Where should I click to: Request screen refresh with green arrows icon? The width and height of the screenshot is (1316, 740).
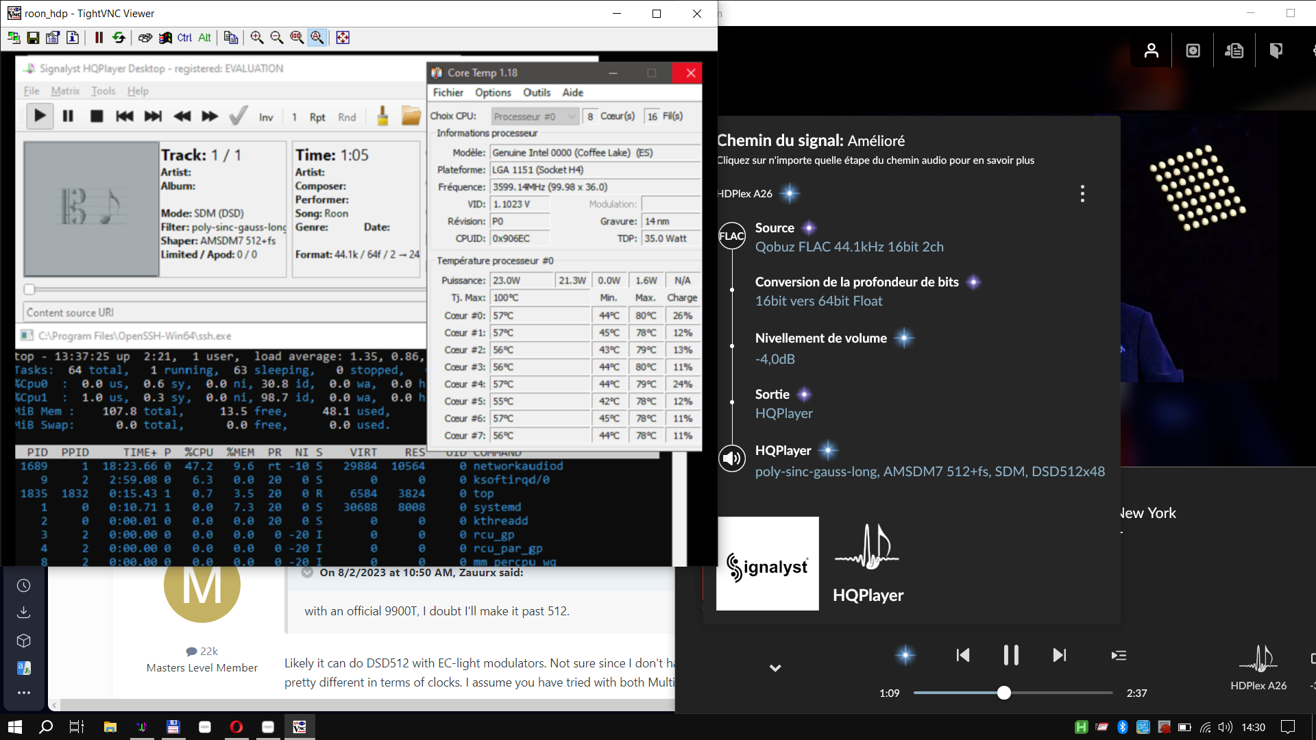click(119, 38)
